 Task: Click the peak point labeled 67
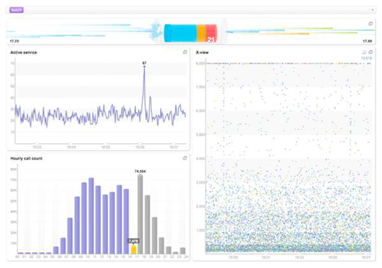pyautogui.click(x=144, y=66)
